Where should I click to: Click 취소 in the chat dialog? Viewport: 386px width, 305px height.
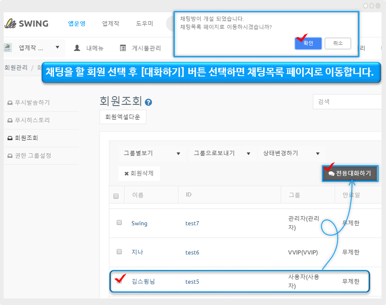tap(338, 43)
